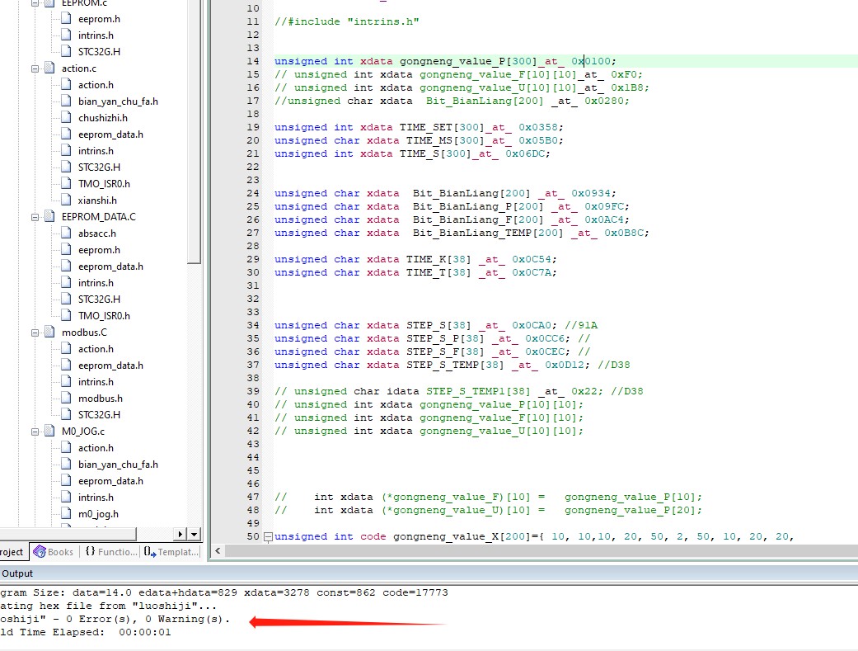The width and height of the screenshot is (858, 651).
Task: Click the creating hex file output line
Action: 108,606
